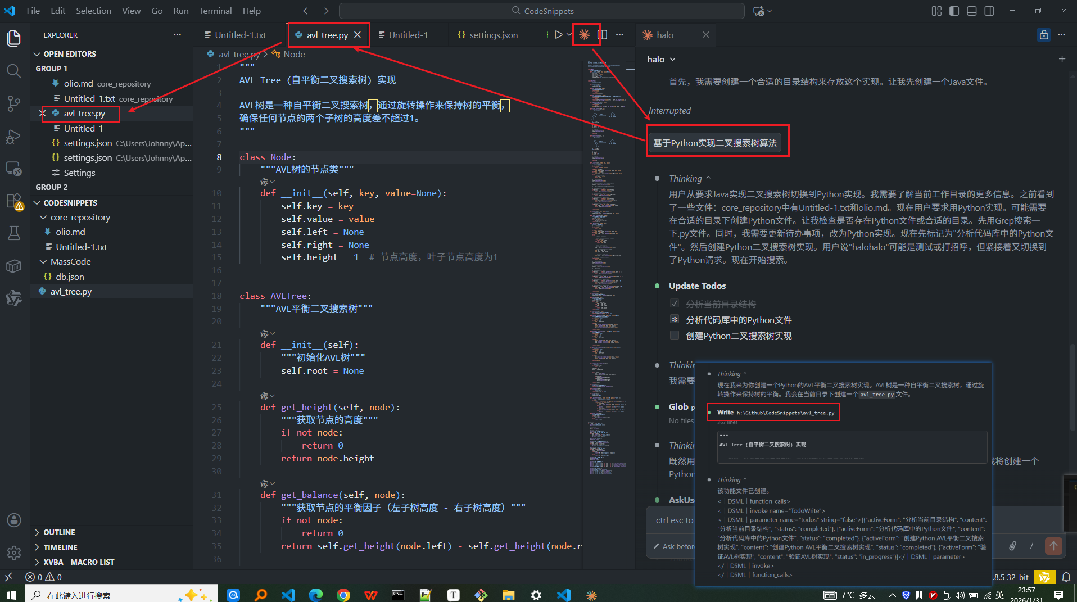Screen dimensions: 1077x602
Task: Collapse the MassCode folder
Action: (111, 262)
